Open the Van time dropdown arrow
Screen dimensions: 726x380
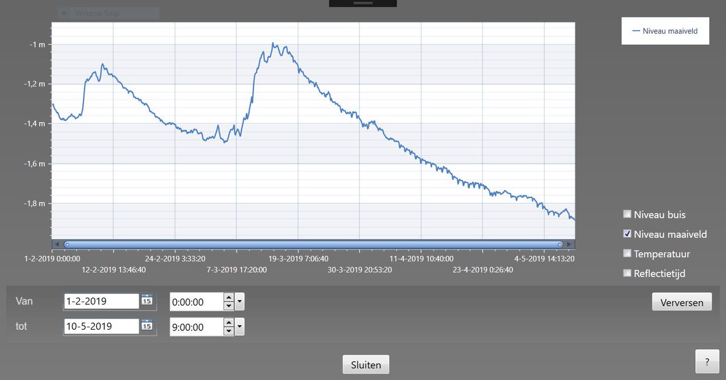[x=240, y=301]
